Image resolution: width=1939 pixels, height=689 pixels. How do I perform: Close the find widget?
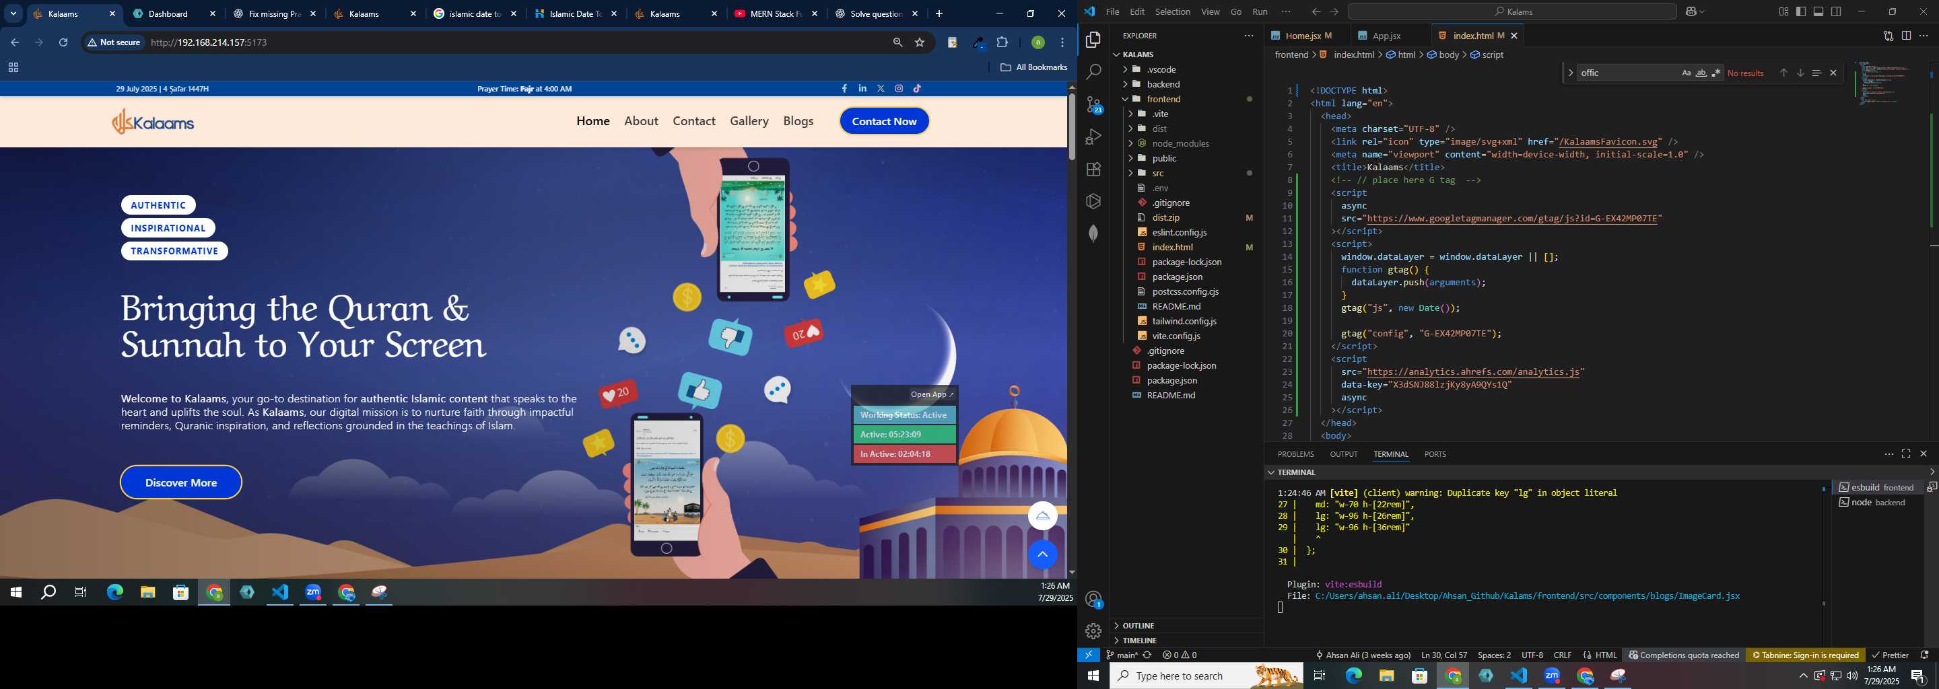(1833, 73)
